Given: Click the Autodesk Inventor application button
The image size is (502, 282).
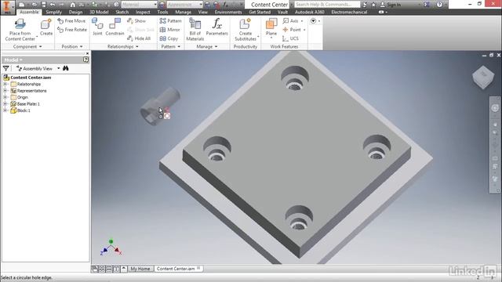Looking at the screenshot, I should (7, 7).
